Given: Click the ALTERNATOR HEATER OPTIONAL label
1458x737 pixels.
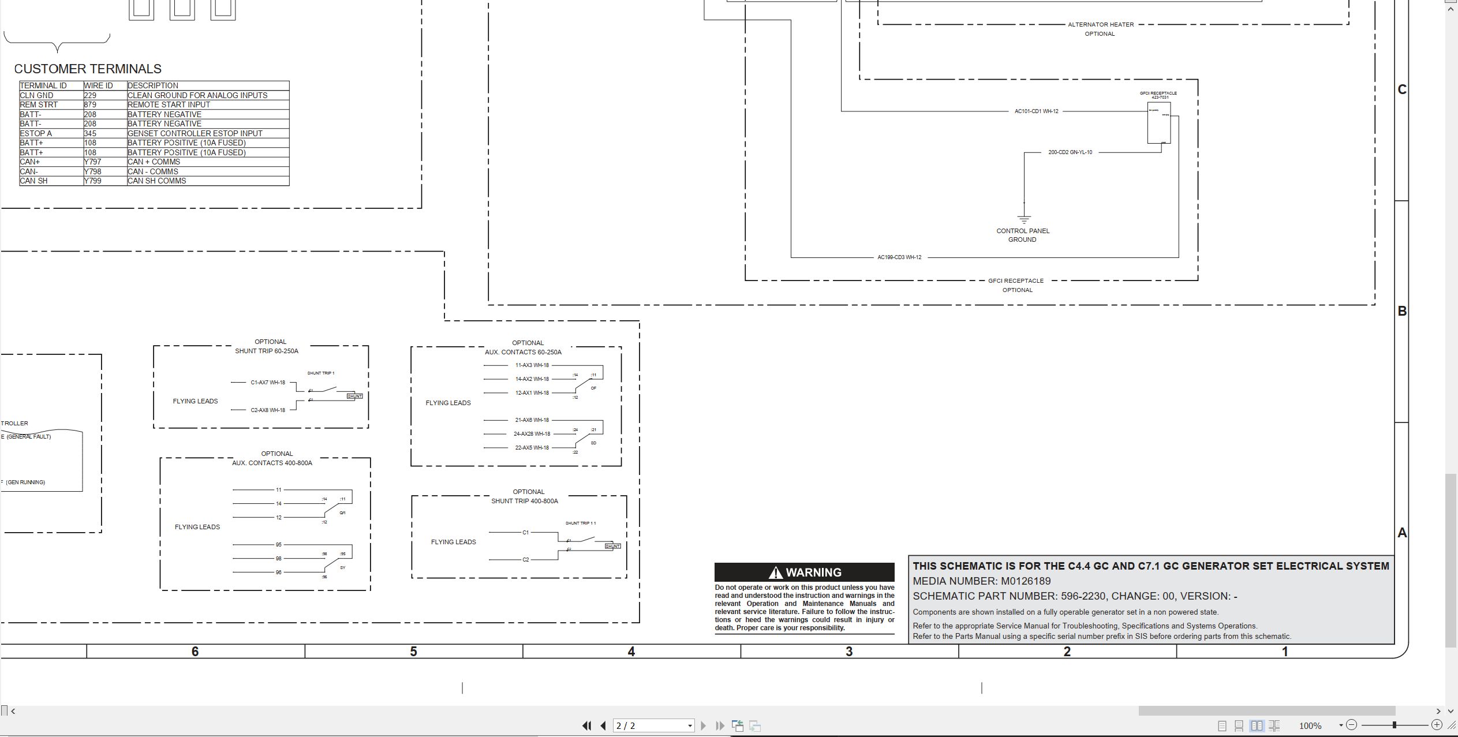Looking at the screenshot, I should click(x=1101, y=29).
